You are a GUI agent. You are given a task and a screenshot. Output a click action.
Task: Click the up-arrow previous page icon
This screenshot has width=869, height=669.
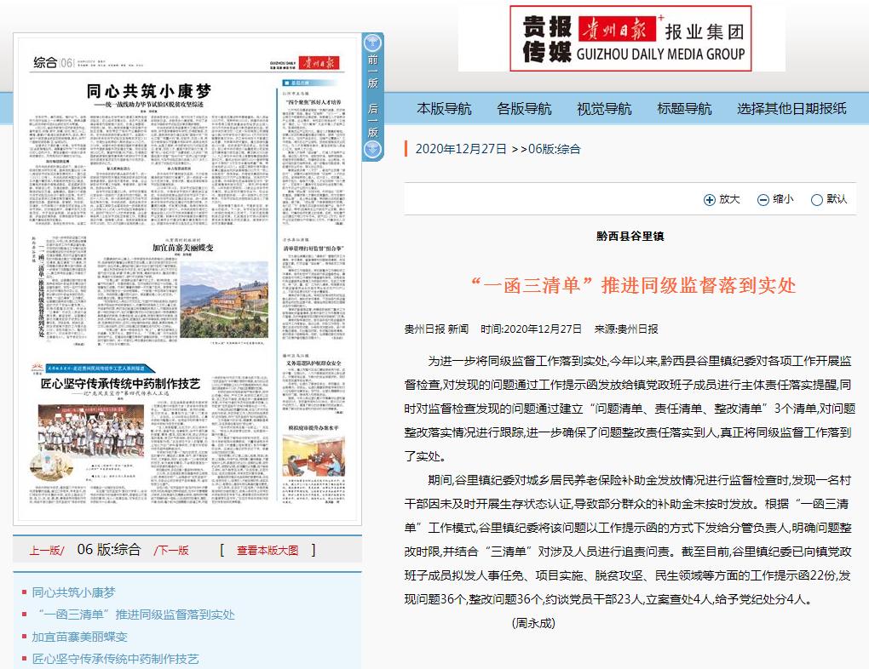tap(372, 43)
